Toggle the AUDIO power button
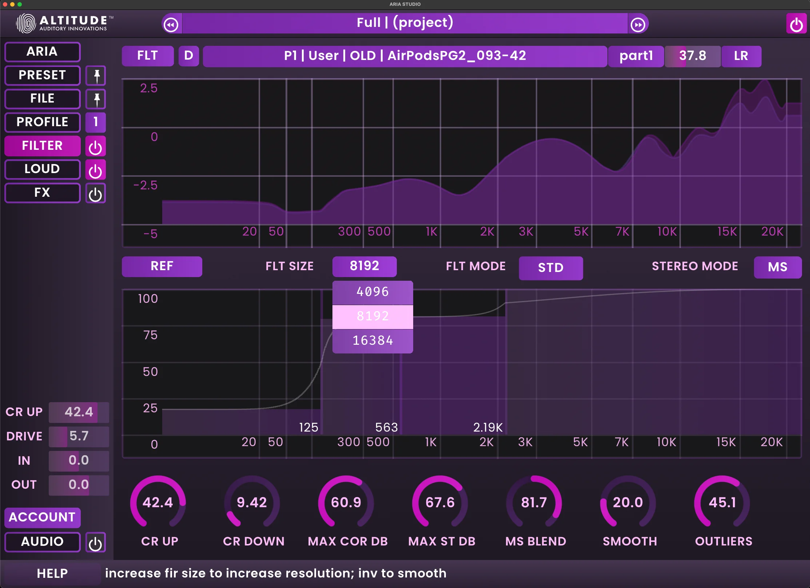The height and width of the screenshot is (588, 810). click(x=95, y=543)
